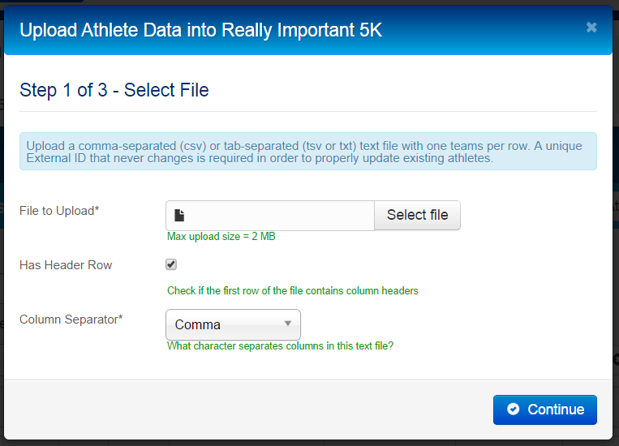Focus the File to Upload text field
The width and height of the screenshot is (619, 446).
tap(270, 216)
